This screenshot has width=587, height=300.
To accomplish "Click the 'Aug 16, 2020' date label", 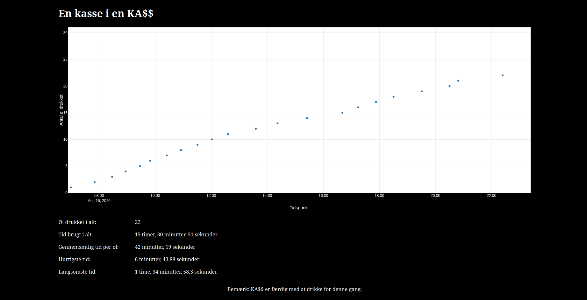I will [99, 201].
